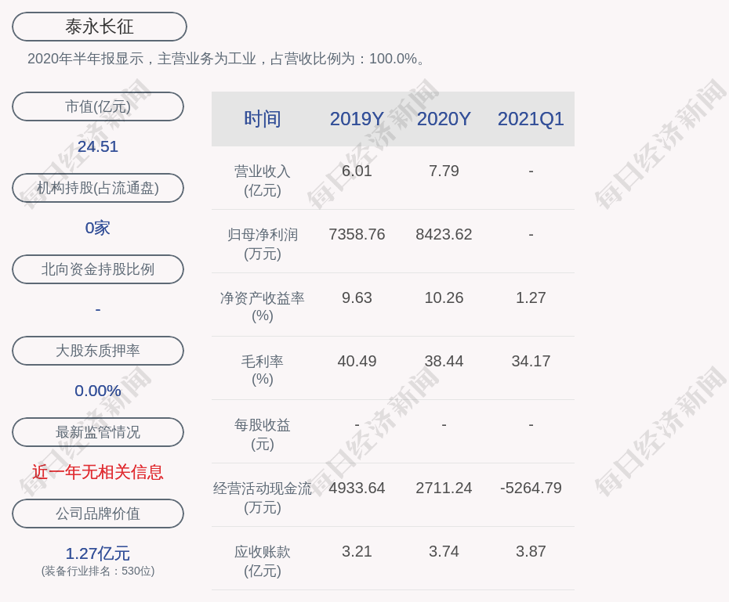729x602 pixels.
Task: Click the 6.01 revenue cell
Action: 357,171
